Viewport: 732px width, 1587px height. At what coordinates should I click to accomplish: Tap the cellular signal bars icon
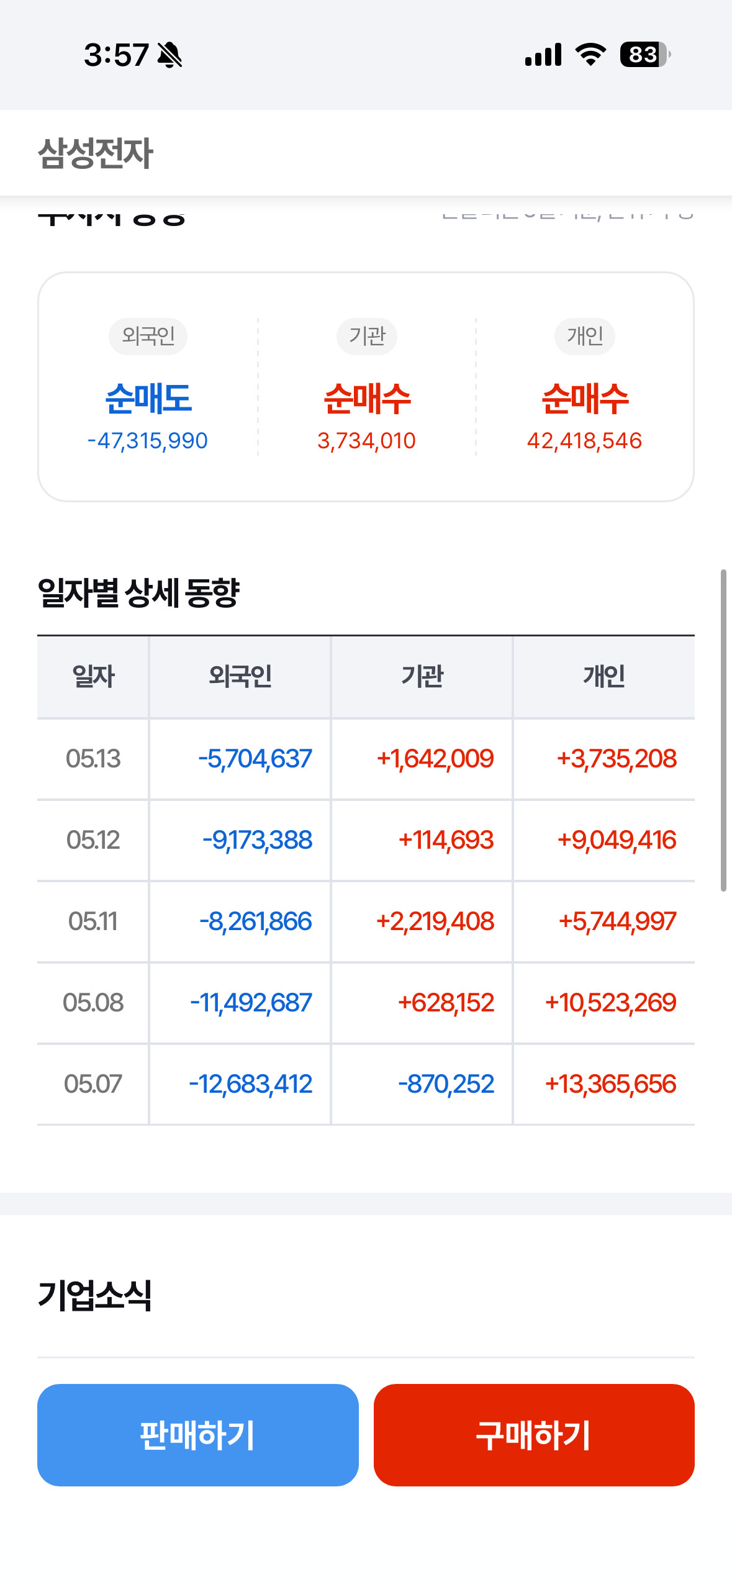[x=543, y=55]
